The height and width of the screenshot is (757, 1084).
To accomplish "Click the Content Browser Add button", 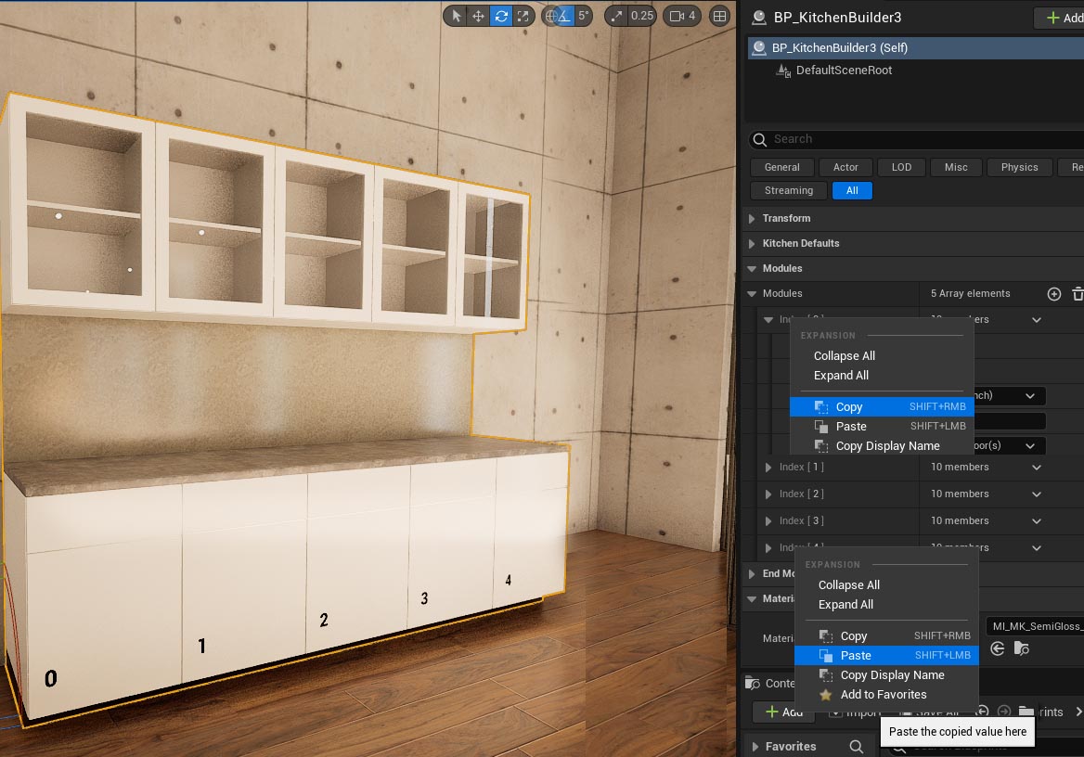I will click(784, 712).
